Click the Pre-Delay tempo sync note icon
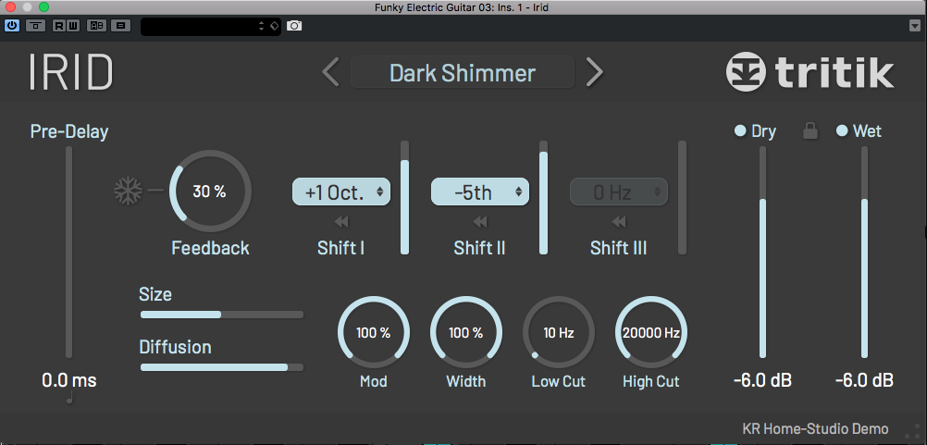 coord(68,399)
